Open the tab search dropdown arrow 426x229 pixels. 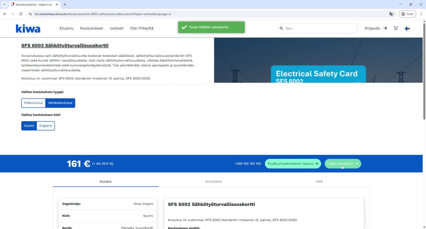(5, 5)
